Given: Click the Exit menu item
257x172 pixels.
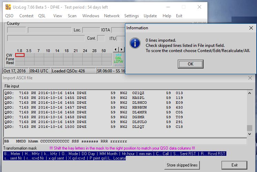Looking at the screenshot, I should 179,16.
